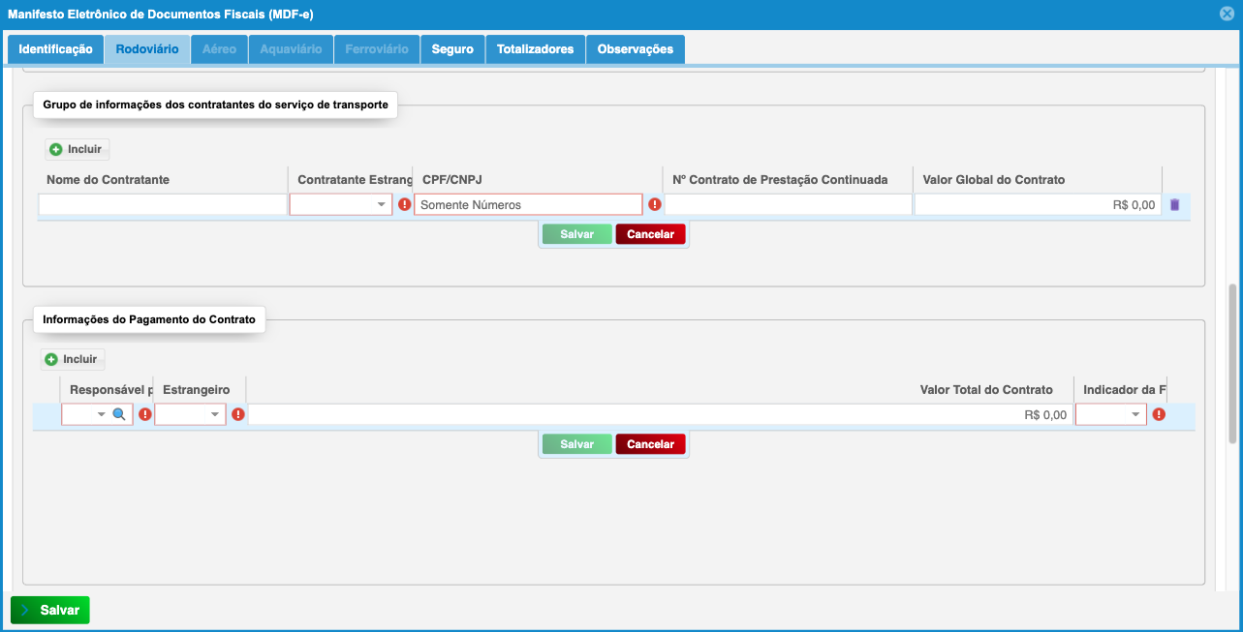Viewport: 1243px width, 632px height.
Task: Click the error icon beside Contratante Estrangeiro dropdown
Action: click(x=404, y=205)
